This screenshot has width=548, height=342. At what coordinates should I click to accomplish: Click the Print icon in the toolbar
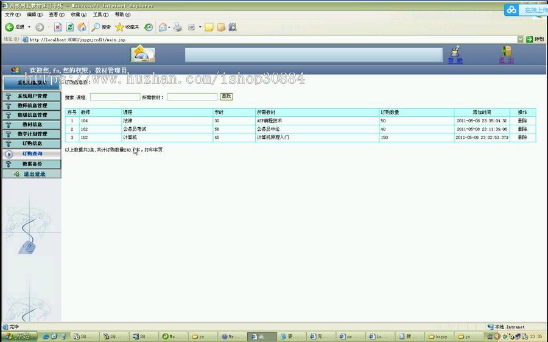177,27
